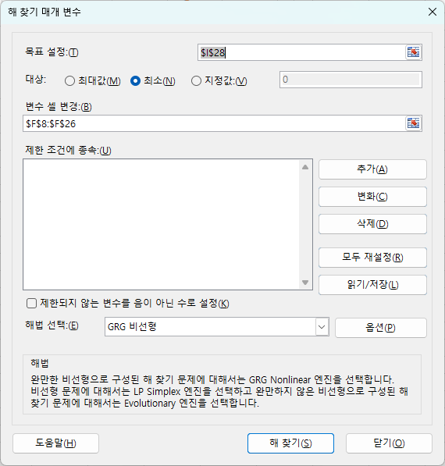Click range selector icon for 변수 셀 변경 field
Viewport: 445px width, 466px height.
tap(413, 123)
